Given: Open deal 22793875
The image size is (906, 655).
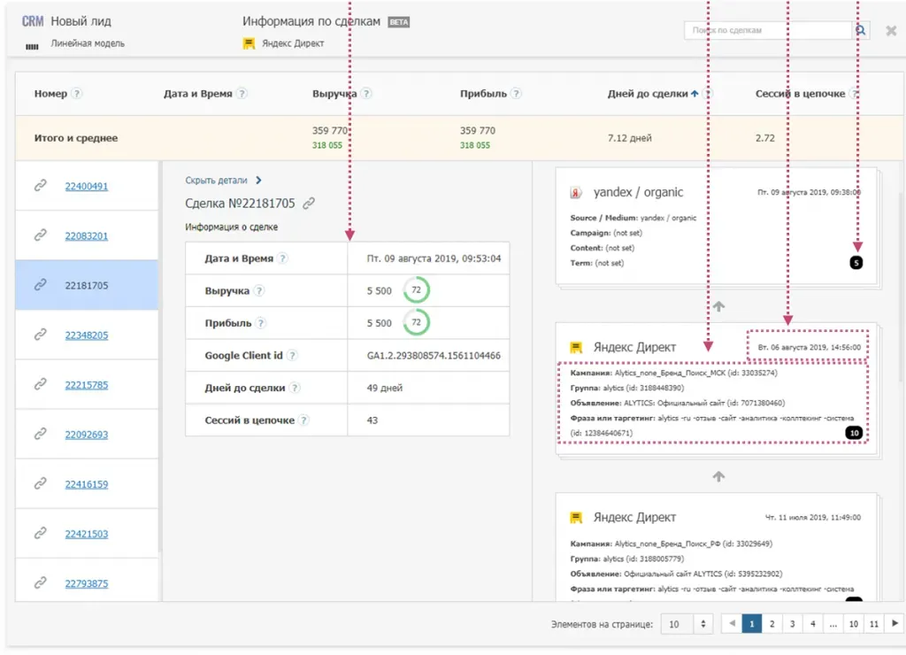Looking at the screenshot, I should (x=86, y=584).
